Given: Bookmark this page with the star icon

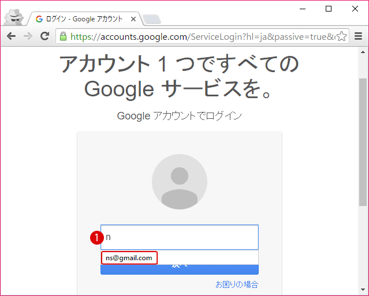Looking at the screenshot, I should point(341,36).
